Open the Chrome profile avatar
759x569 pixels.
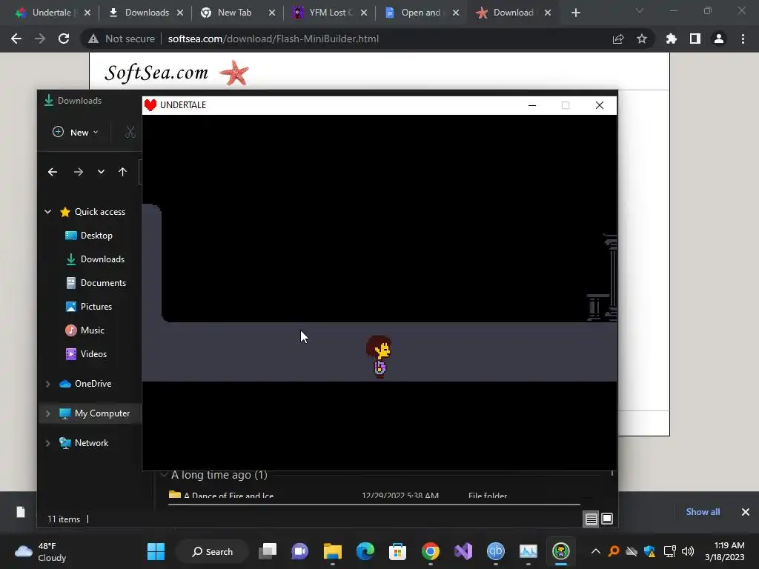(719, 39)
